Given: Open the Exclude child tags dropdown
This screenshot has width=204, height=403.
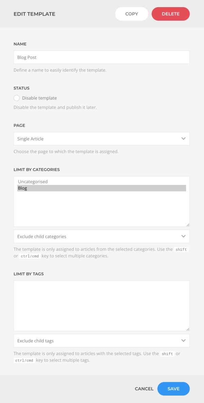Looking at the screenshot, I should (101, 340).
